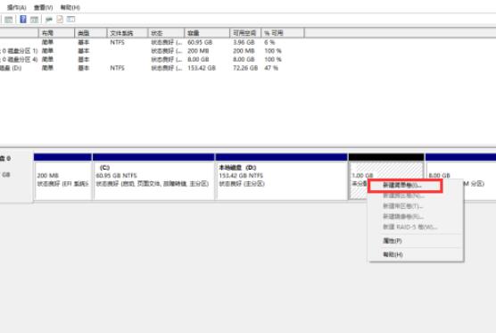Sort by the 容量 column header

point(207,33)
